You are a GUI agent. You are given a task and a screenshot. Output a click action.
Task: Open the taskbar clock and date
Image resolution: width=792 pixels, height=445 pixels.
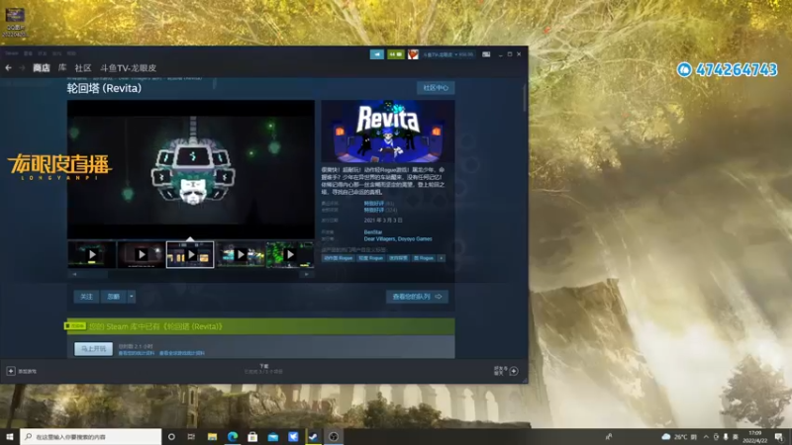755,436
